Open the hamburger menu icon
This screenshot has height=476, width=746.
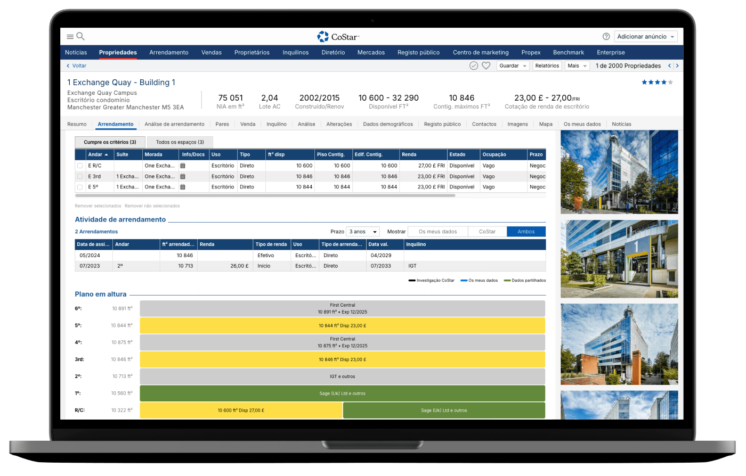(70, 37)
